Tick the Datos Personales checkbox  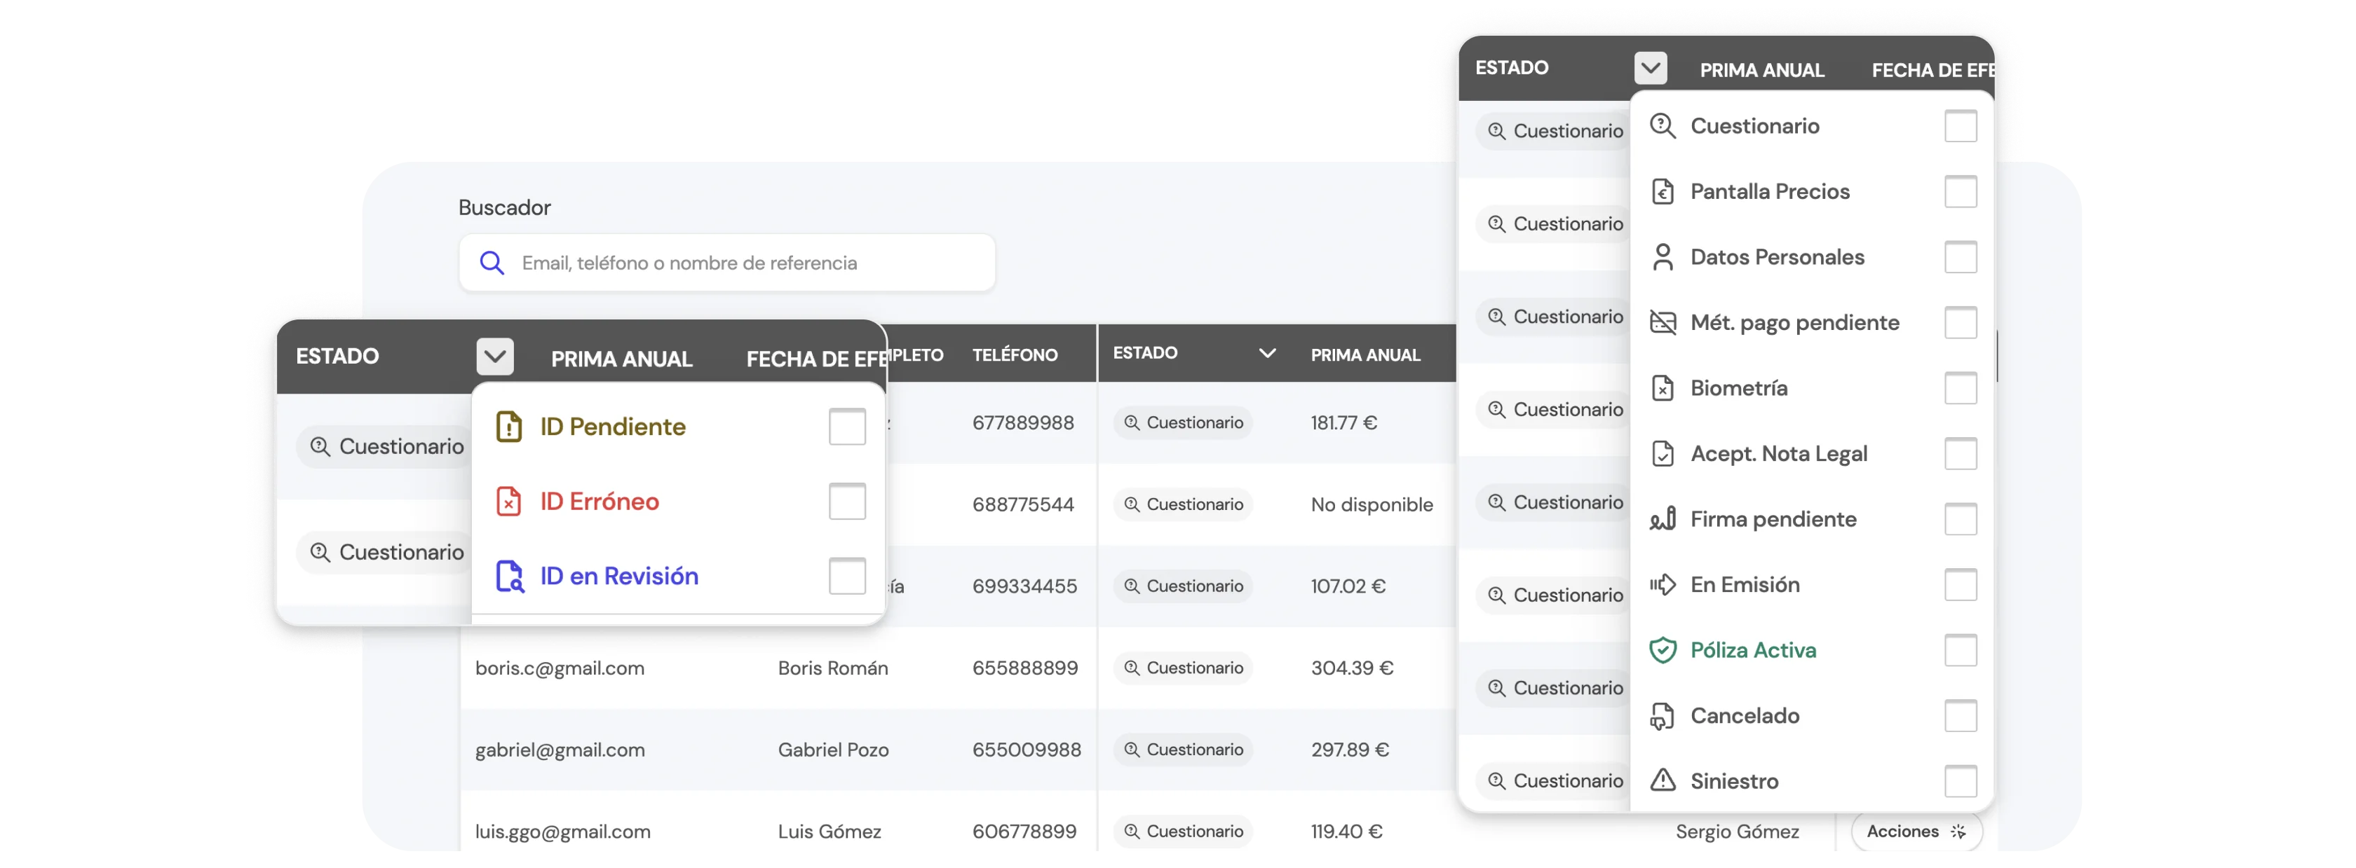(1960, 258)
